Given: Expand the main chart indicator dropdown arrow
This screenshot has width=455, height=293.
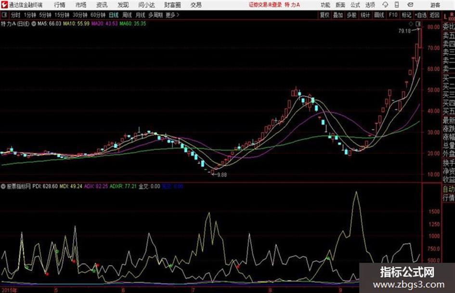Looking at the screenshot, I should [x=34, y=24].
